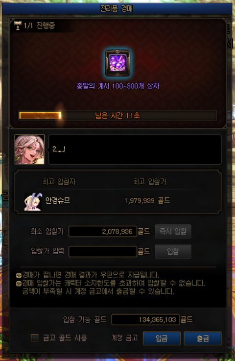The width and height of the screenshot is (235, 361).
Task: Click the purple loot box item icon
Action: [117, 63]
